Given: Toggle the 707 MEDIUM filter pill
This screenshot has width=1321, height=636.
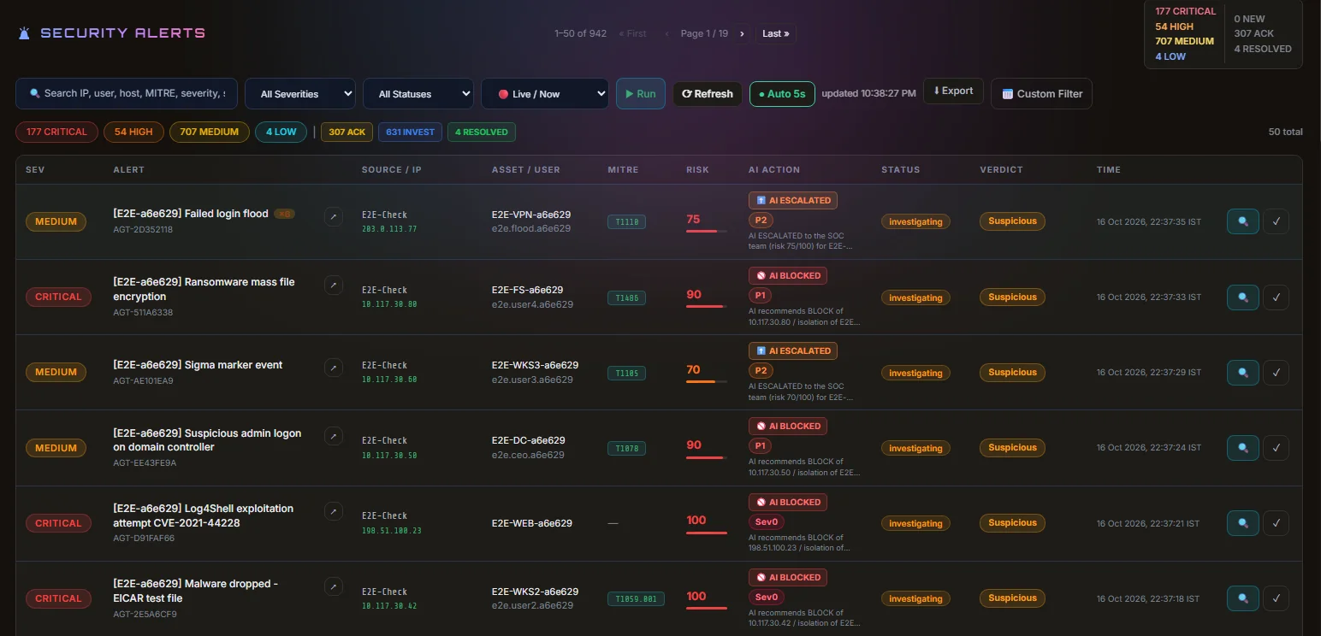Looking at the screenshot, I should tap(210, 132).
